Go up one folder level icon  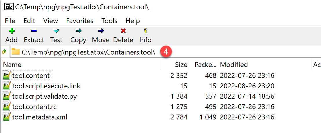click(4, 52)
